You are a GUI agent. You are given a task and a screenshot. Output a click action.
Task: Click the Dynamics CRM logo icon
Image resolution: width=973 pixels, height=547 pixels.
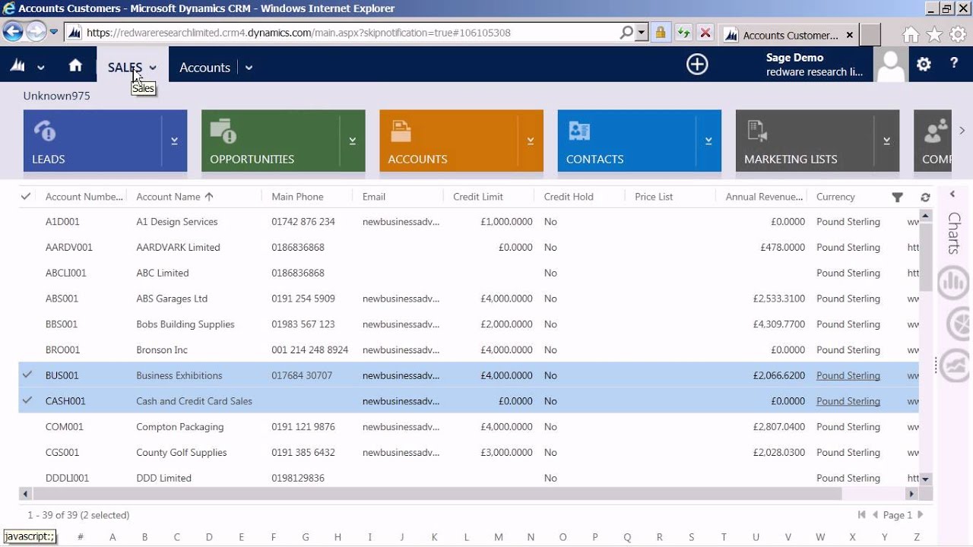17,66
